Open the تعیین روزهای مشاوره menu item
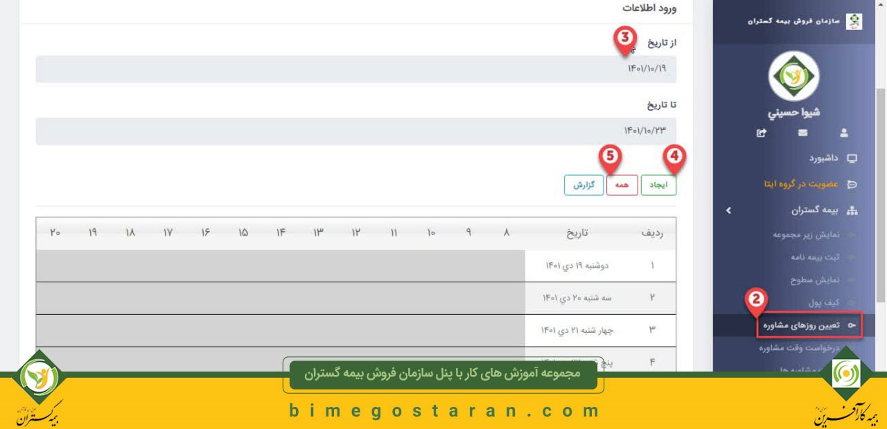The width and height of the screenshot is (887, 429). pyautogui.click(x=809, y=325)
